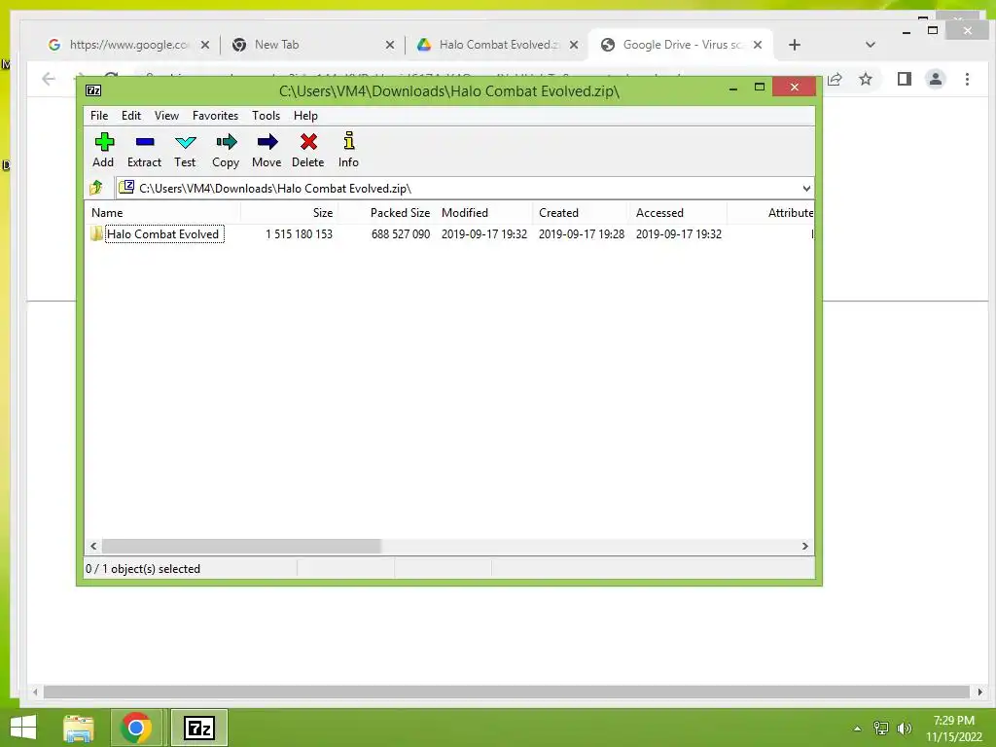The image size is (996, 747).
Task: Go up one folder level icon
Action: (96, 188)
